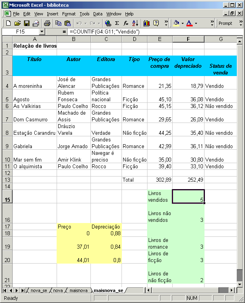
Task: Open a file with the Open folder icon
Action: (17, 23)
